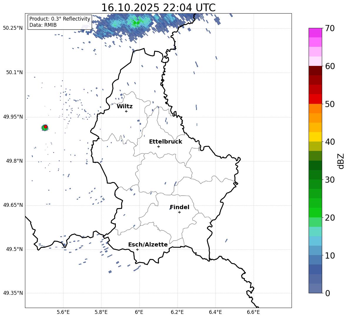This screenshot has height=318, width=348.
Task: Click the longitude label 5.6°E
Action: (63, 312)
